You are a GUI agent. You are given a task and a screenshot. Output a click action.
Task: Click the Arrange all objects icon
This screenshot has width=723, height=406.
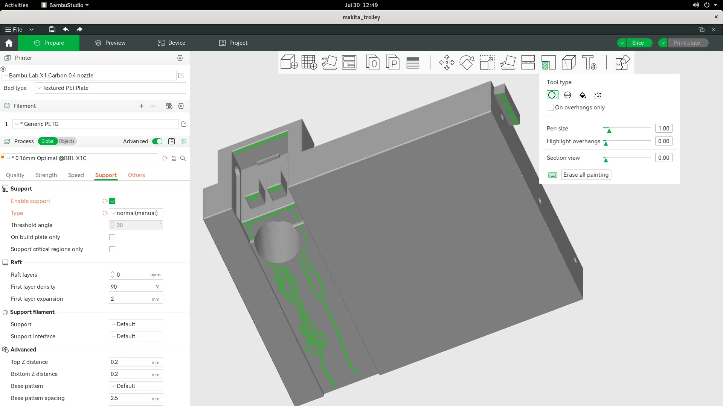click(x=349, y=62)
